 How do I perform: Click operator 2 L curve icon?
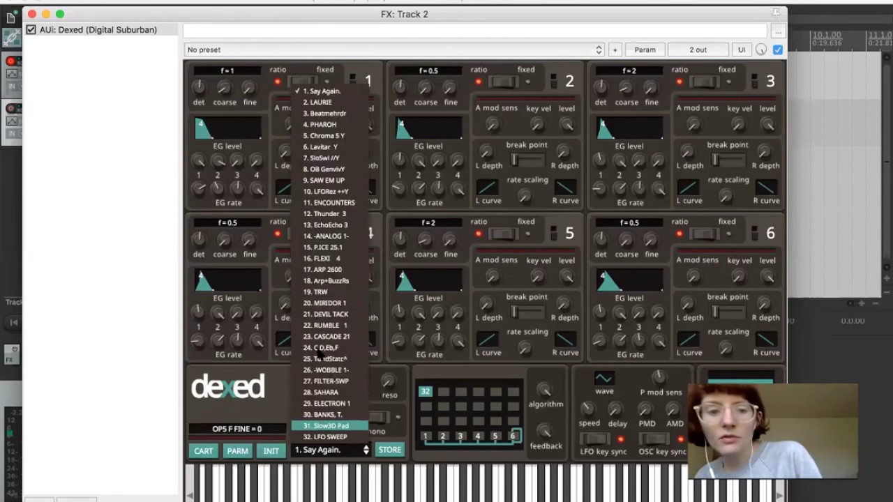tap(487, 187)
